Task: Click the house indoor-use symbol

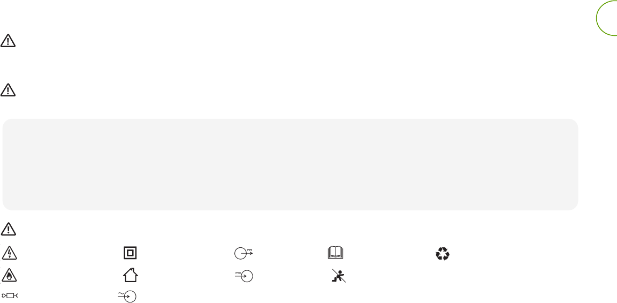Action: pos(130,275)
